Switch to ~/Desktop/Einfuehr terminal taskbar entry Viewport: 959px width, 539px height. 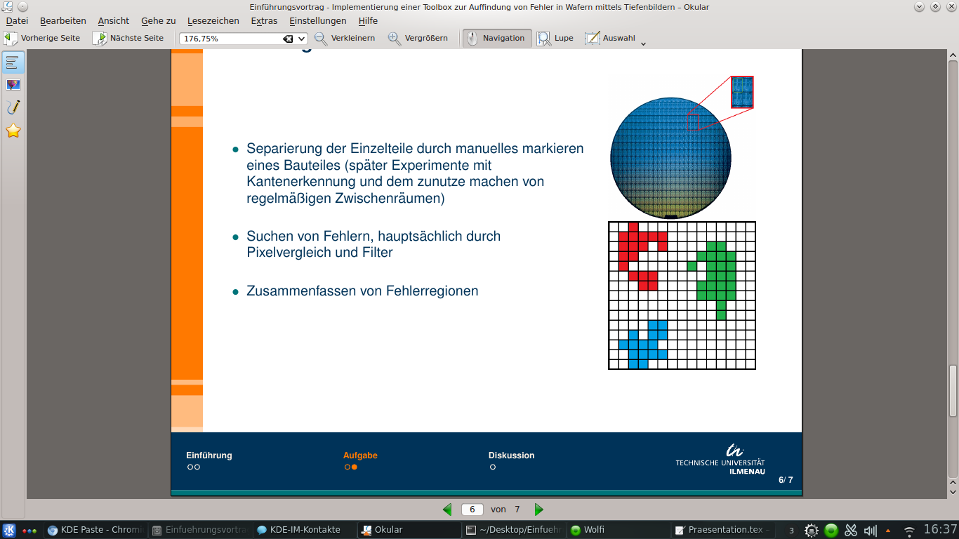(x=513, y=530)
